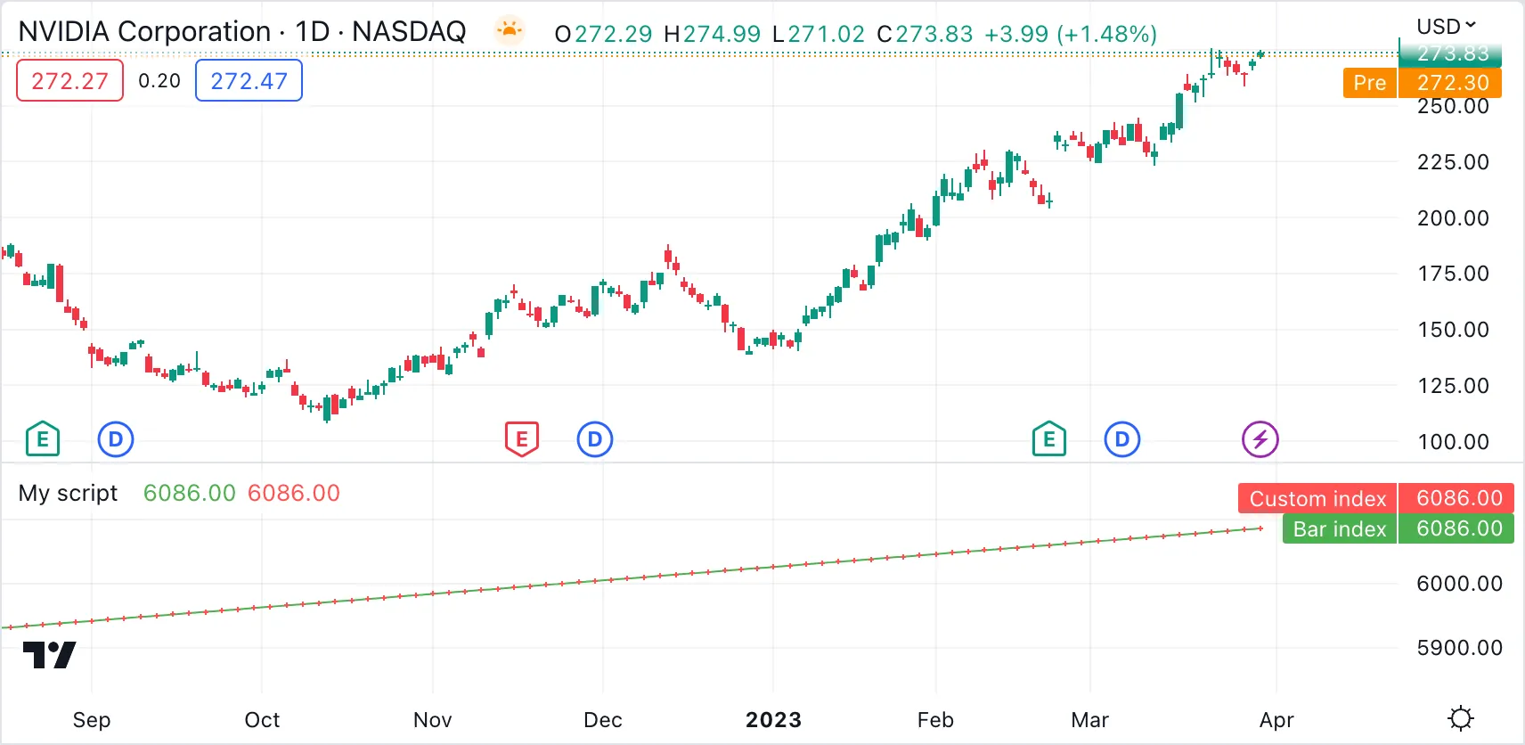1525x745 pixels.
Task: Click the February earnings E marker
Action: coord(1049,439)
